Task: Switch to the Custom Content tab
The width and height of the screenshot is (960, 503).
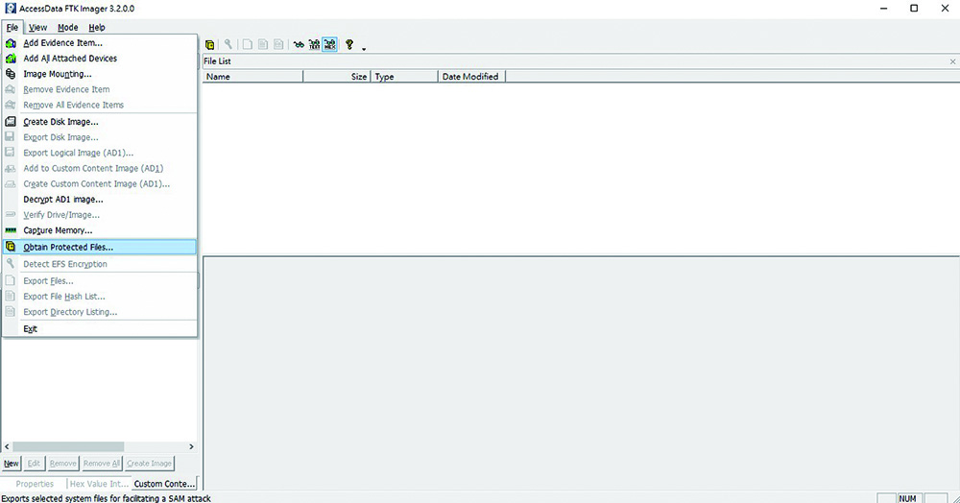Action: [x=164, y=484]
